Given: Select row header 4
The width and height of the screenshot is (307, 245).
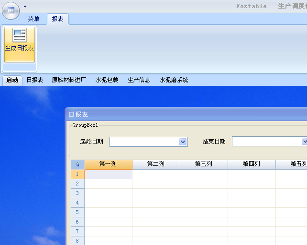Looking at the screenshot, I should (77, 203).
